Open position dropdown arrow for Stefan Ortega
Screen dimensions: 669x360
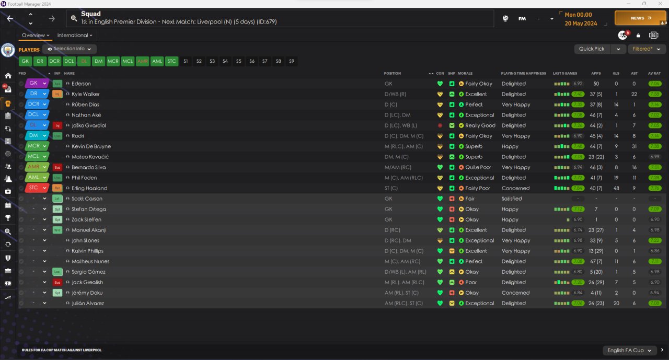44,209
